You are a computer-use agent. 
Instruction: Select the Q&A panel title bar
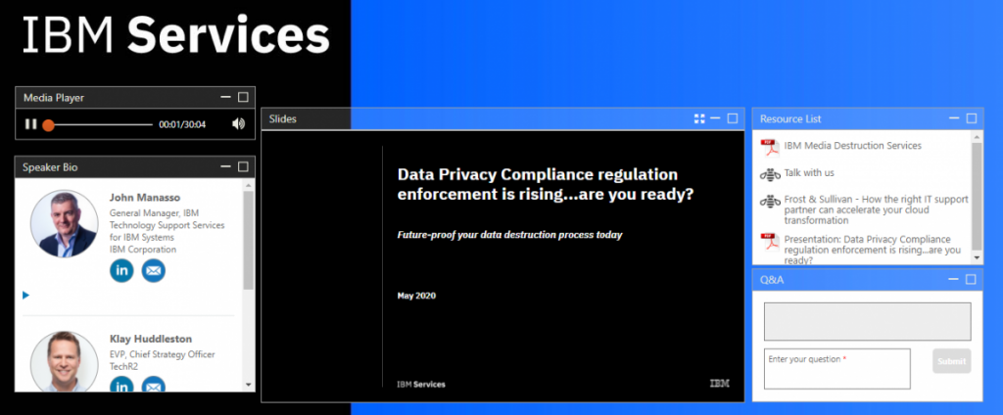pos(868,279)
